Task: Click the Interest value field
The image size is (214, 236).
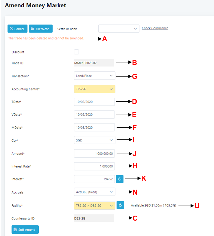Action: click(94, 179)
